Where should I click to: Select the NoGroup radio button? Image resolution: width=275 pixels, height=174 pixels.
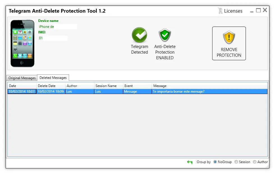point(215,162)
